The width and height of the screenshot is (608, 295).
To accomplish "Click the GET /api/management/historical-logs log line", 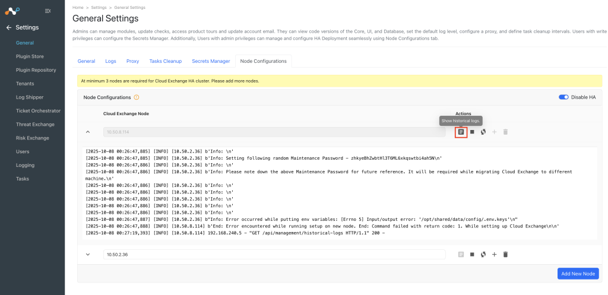I will click(235, 233).
